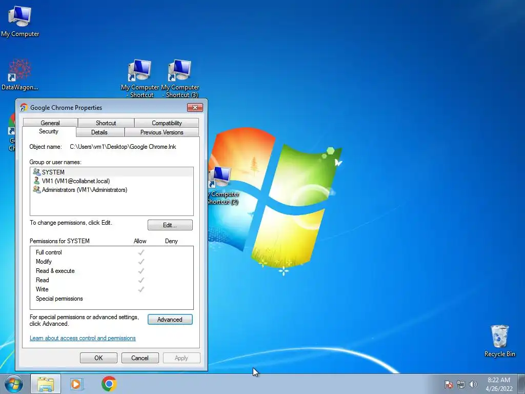Select the Security tab

tap(49, 131)
